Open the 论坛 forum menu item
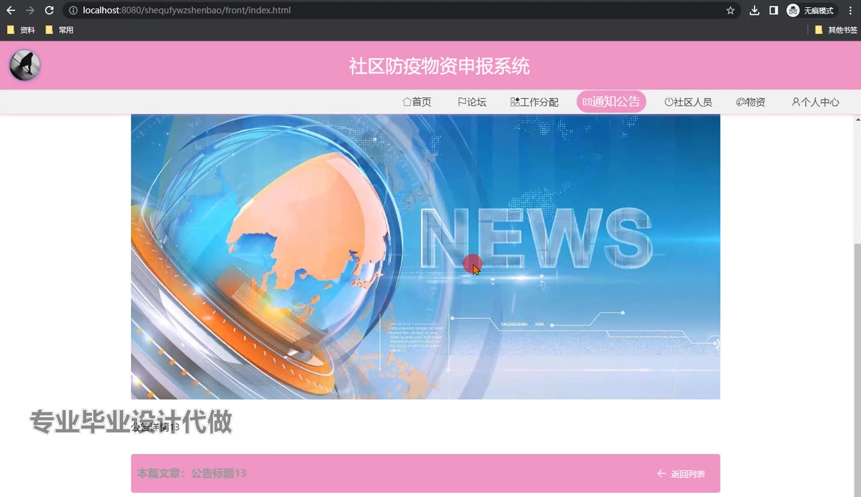This screenshot has width=861, height=497. (x=472, y=102)
